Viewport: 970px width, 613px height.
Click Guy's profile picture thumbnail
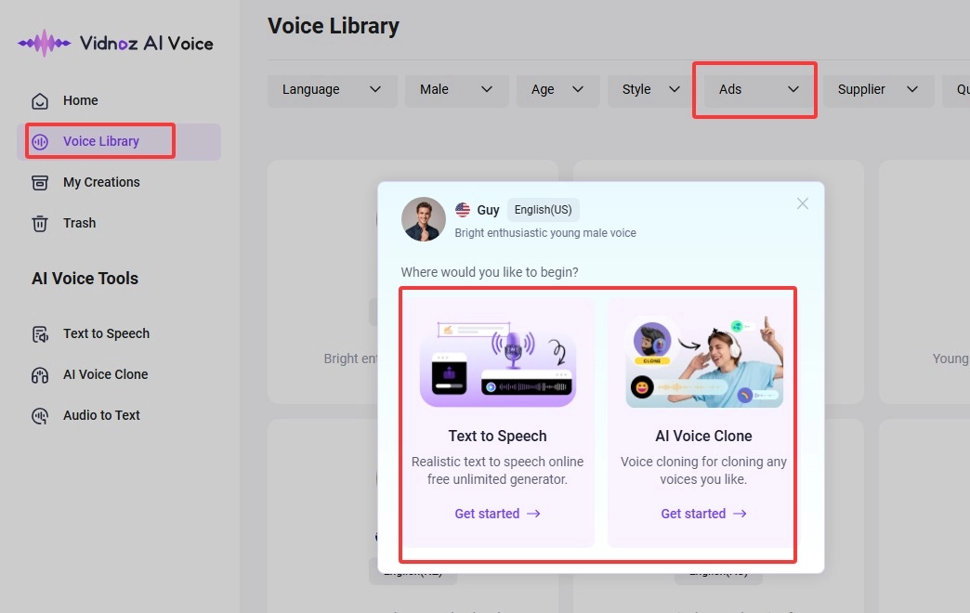pos(423,219)
